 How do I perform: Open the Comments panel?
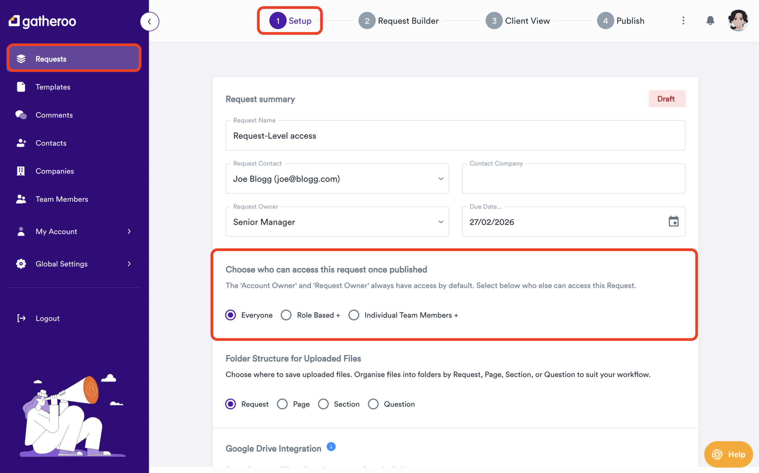54,115
